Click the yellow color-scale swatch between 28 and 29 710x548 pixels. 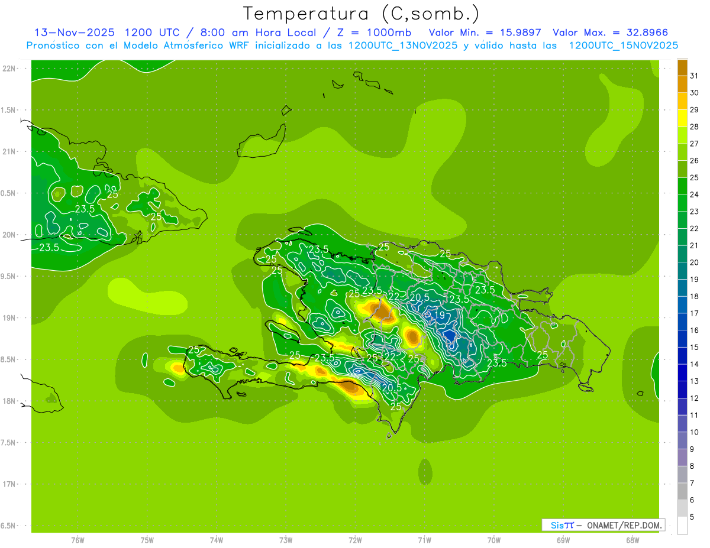point(682,118)
